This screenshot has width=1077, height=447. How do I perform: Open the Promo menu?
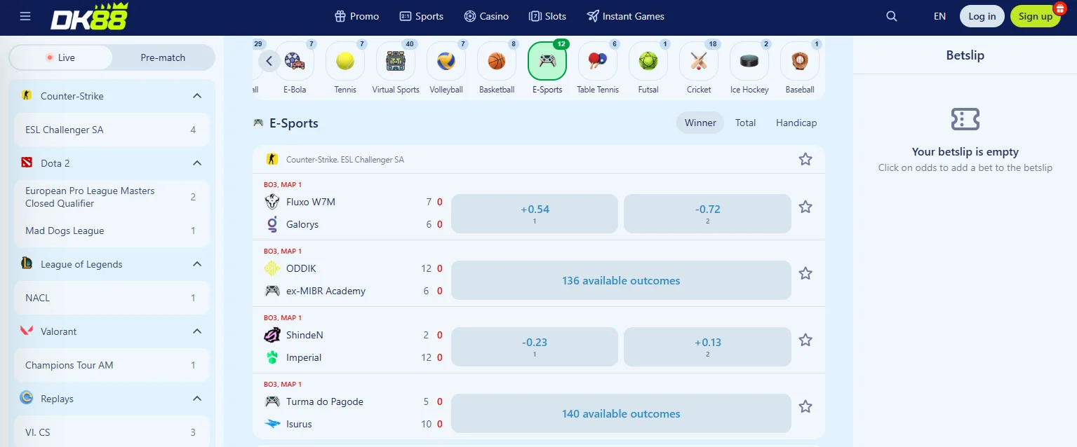(357, 16)
